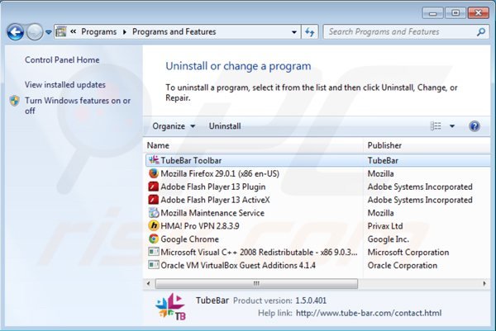Select Programs and Features breadcrumb

[x=174, y=31]
